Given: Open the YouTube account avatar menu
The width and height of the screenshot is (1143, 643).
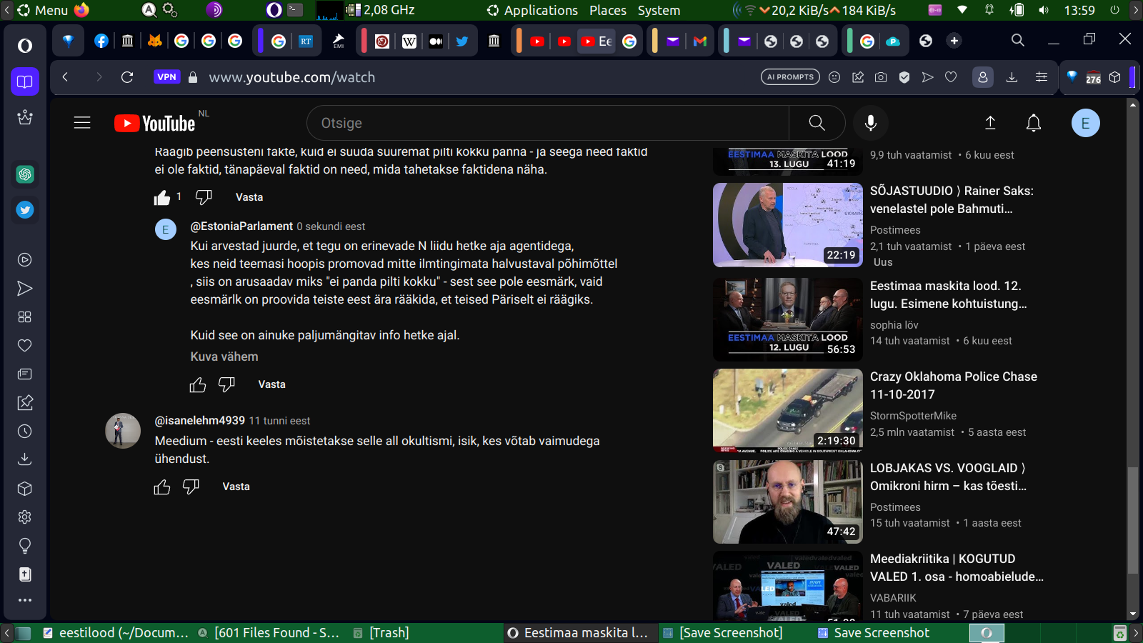Looking at the screenshot, I should (x=1085, y=123).
